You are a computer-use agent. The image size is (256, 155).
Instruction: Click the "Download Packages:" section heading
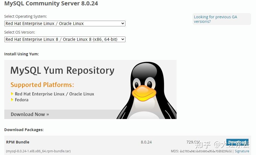(x=24, y=130)
